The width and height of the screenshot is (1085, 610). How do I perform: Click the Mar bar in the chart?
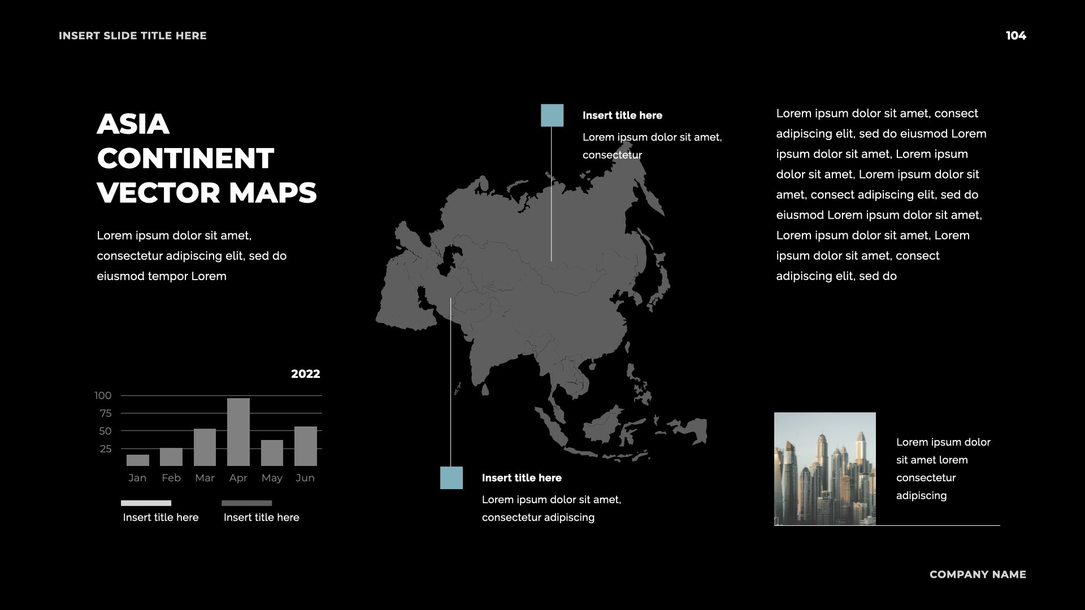[x=205, y=447]
